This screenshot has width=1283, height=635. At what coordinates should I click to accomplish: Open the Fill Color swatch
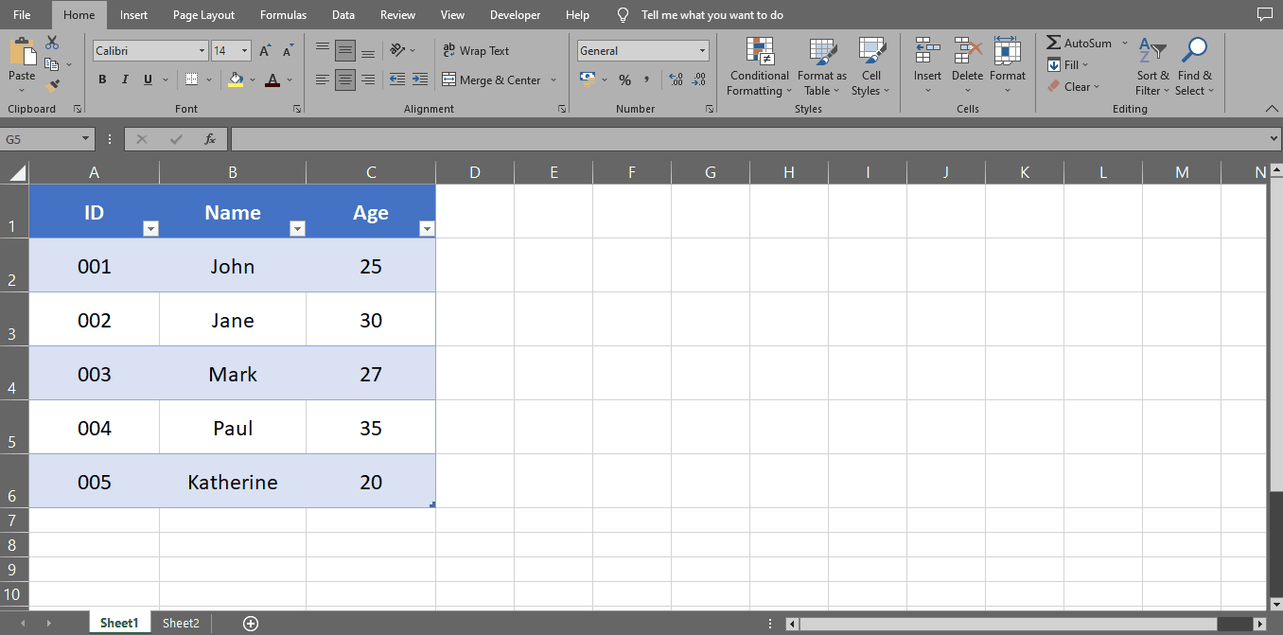coord(236,79)
